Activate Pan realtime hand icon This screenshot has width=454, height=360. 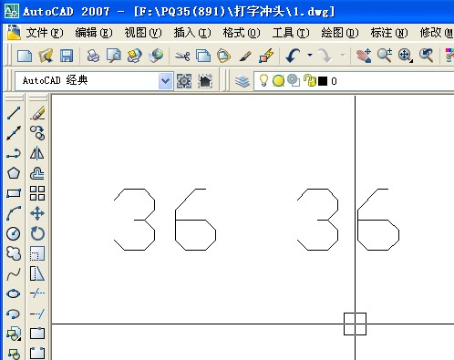(364, 56)
